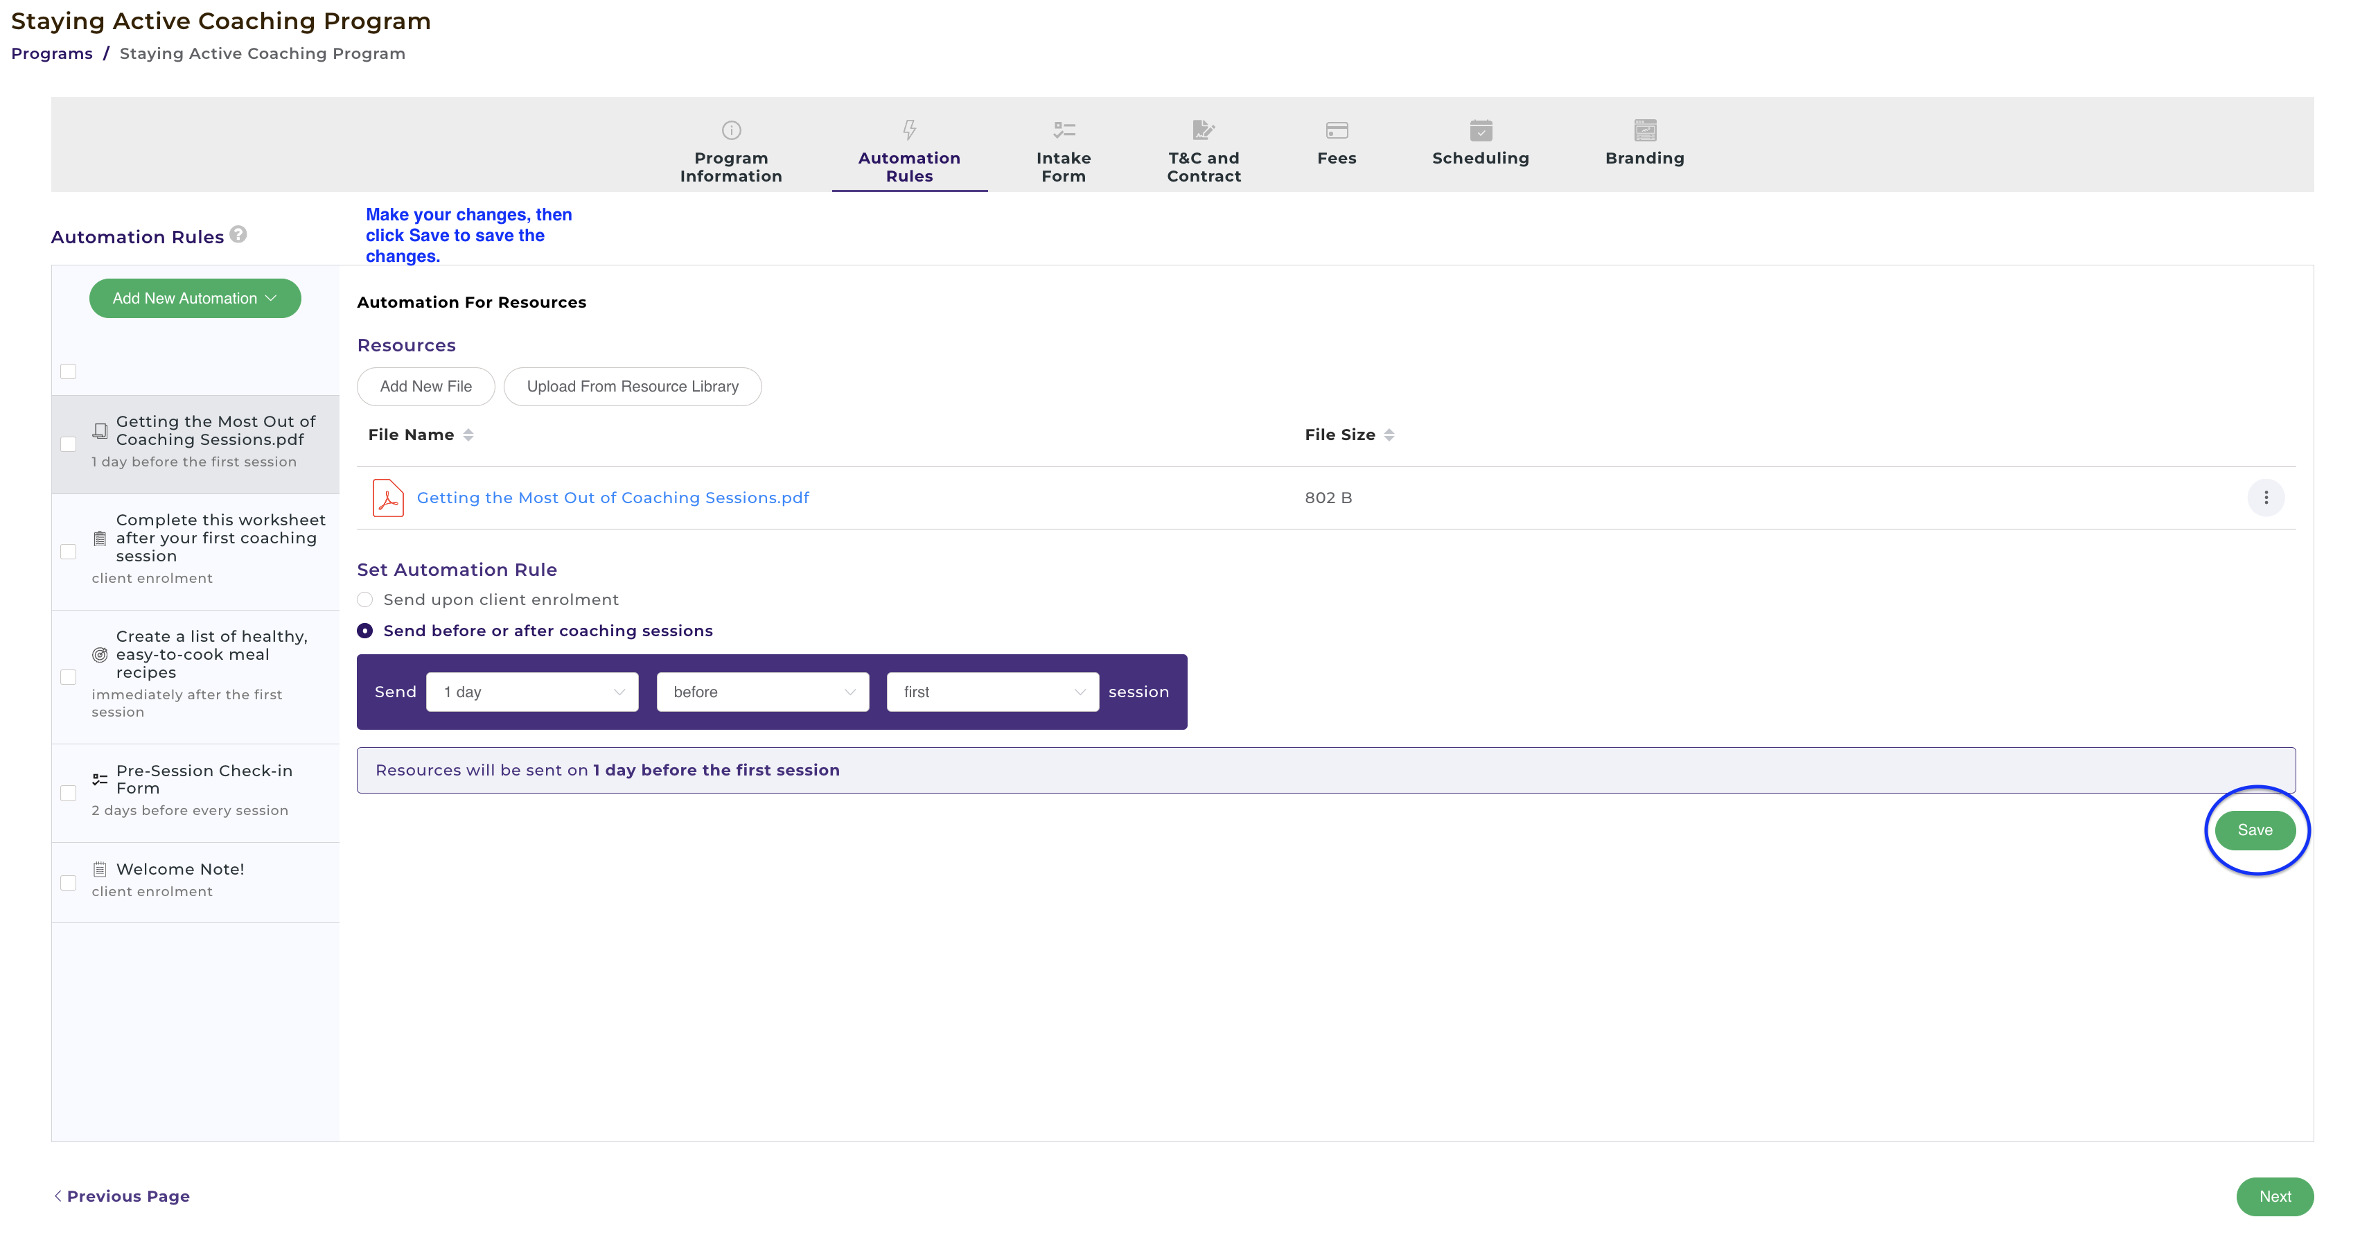The image size is (2360, 1235).
Task: Switch to Automation Rules tab
Action: [x=909, y=152]
